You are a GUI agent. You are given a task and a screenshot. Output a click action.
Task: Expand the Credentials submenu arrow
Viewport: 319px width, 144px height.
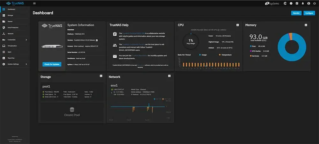(x=26, y=40)
